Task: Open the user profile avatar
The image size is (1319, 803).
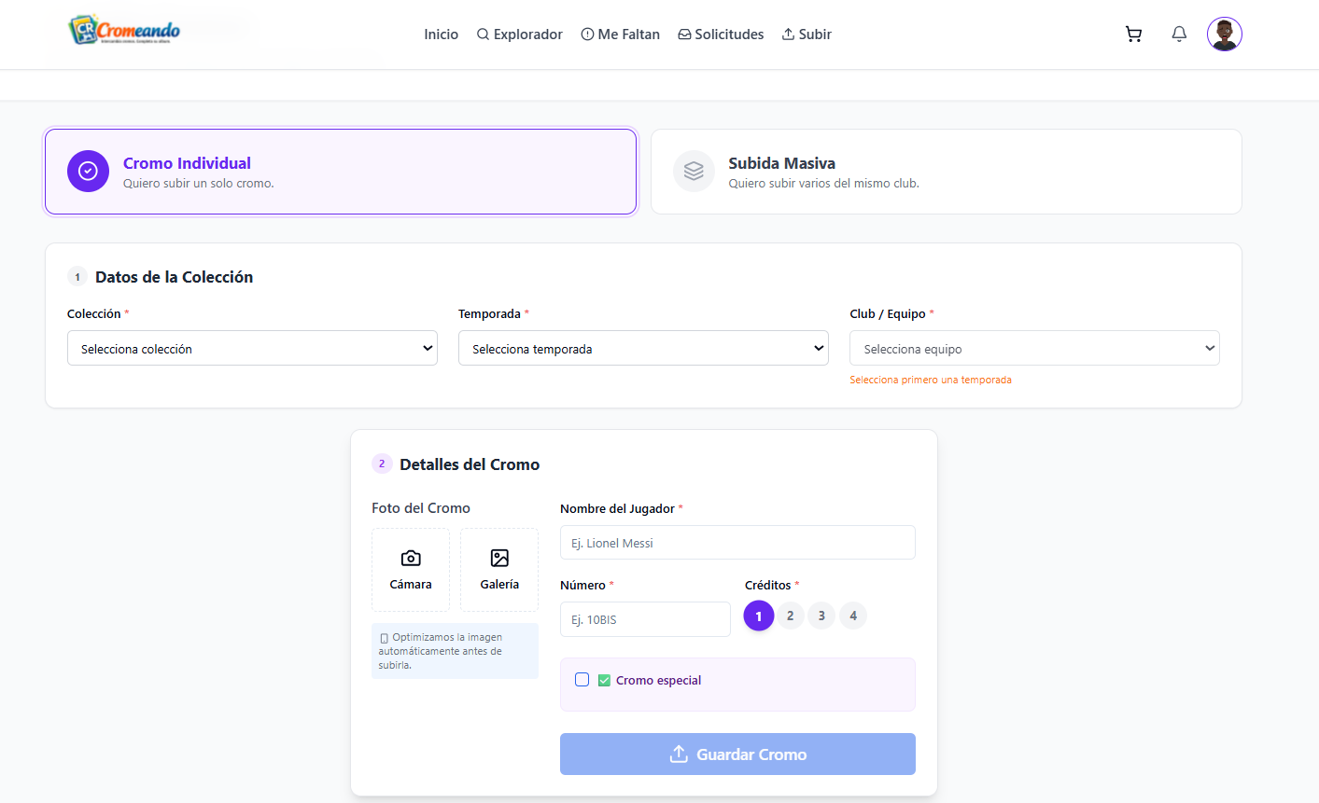Action: 1224,35
